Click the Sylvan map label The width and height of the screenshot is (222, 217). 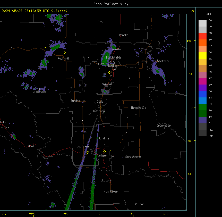[100, 63]
